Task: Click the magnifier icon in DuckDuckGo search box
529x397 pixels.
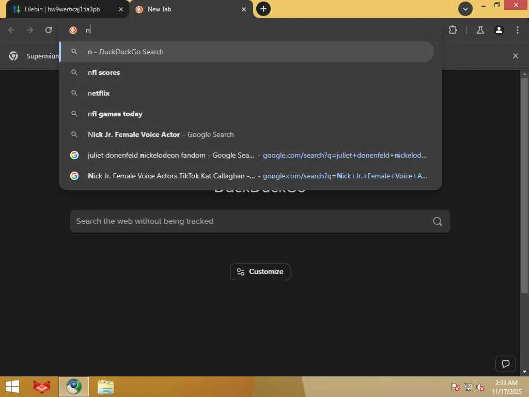Action: (x=437, y=221)
